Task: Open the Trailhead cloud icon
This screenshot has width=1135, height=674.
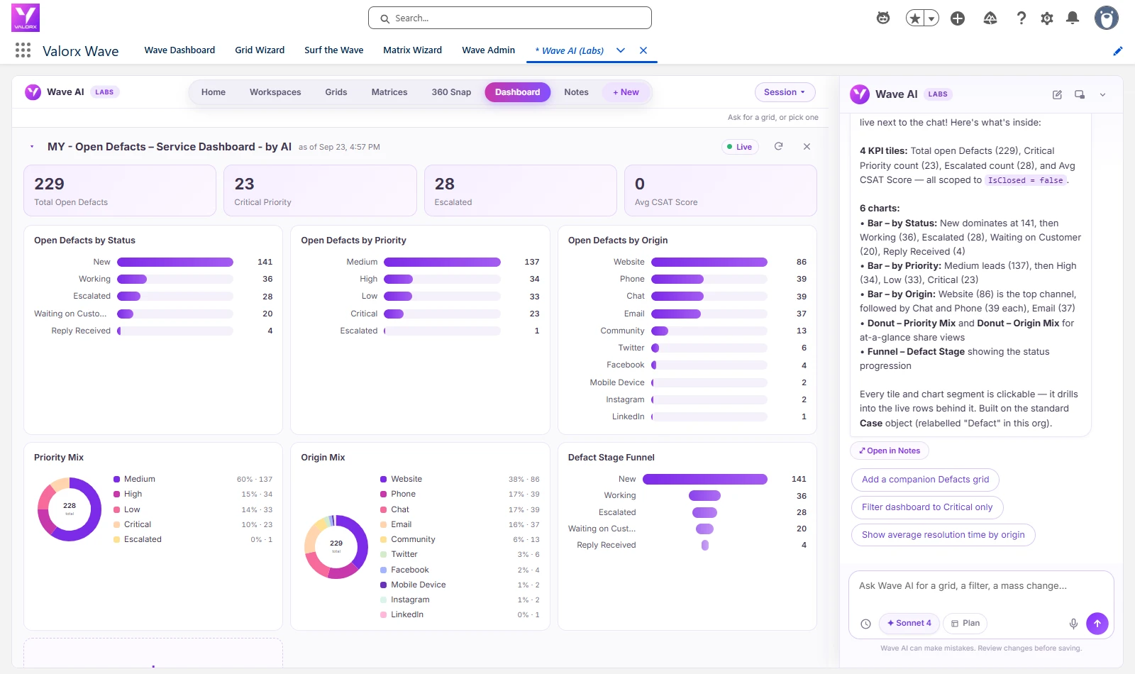Action: 990,18
